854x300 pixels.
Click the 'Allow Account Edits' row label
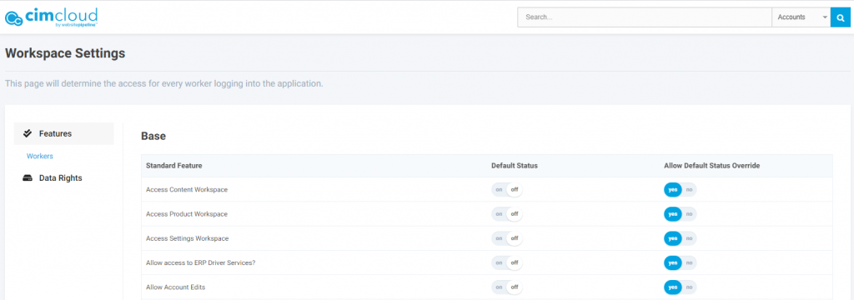[175, 287]
